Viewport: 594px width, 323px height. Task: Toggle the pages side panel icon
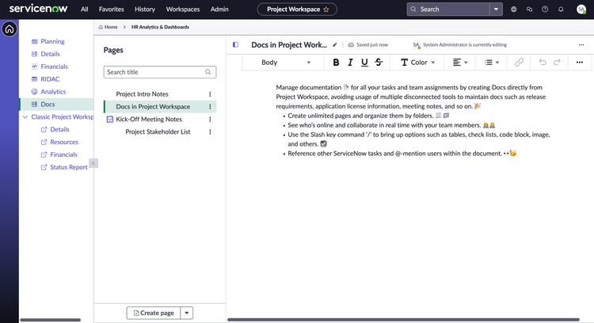click(236, 44)
